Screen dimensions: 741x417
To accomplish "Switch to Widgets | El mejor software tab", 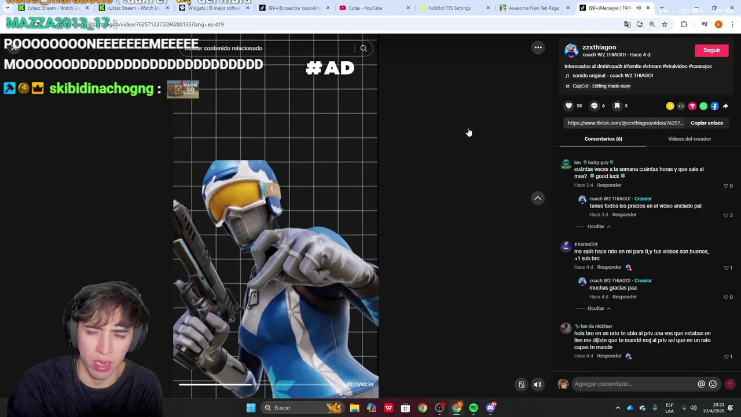I will click(x=213, y=8).
